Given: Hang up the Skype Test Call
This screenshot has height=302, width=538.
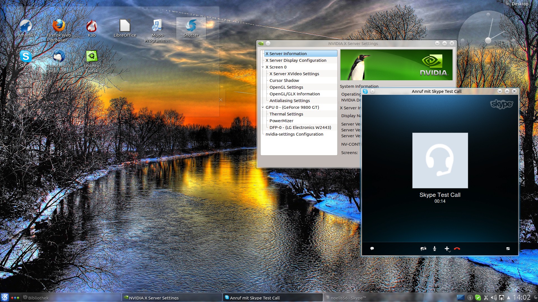Looking at the screenshot, I should point(457,249).
